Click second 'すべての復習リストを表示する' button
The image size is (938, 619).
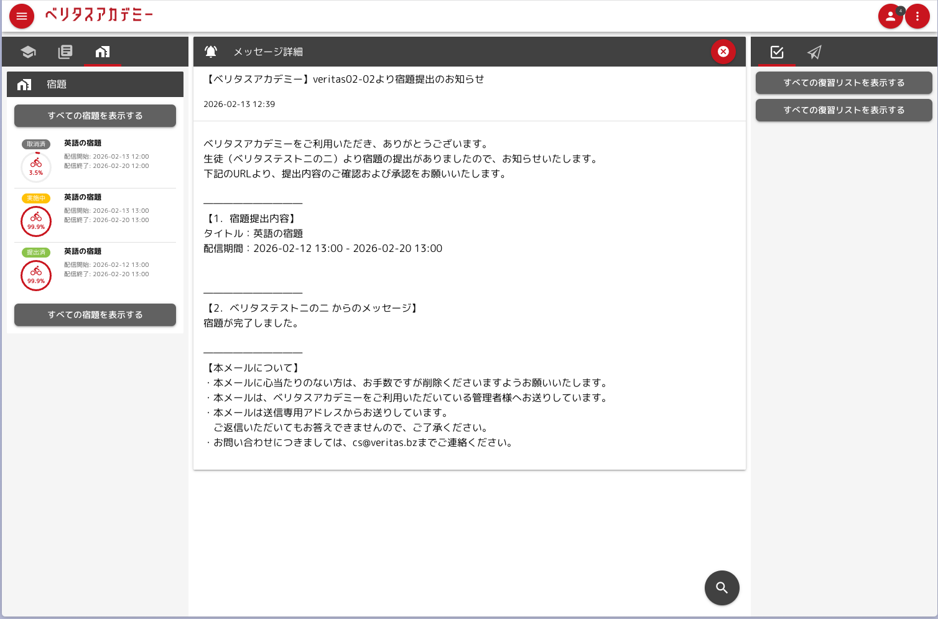click(x=843, y=110)
